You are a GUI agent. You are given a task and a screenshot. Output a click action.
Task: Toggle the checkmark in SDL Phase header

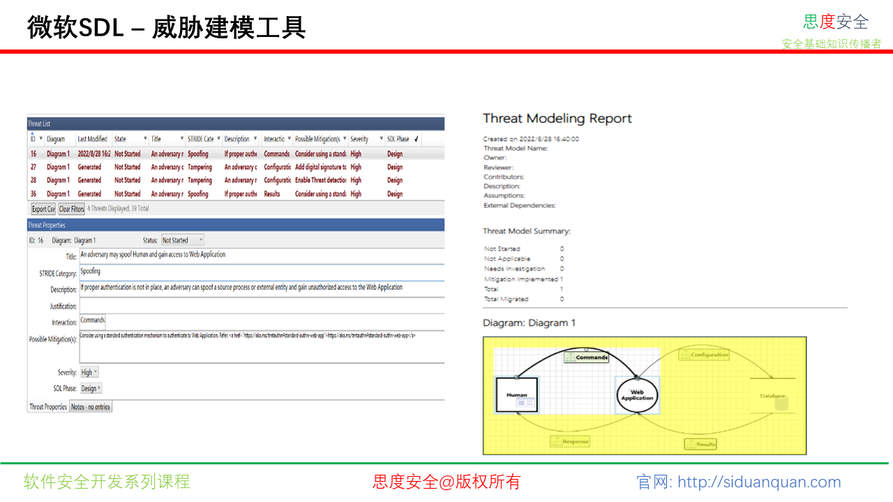point(417,139)
